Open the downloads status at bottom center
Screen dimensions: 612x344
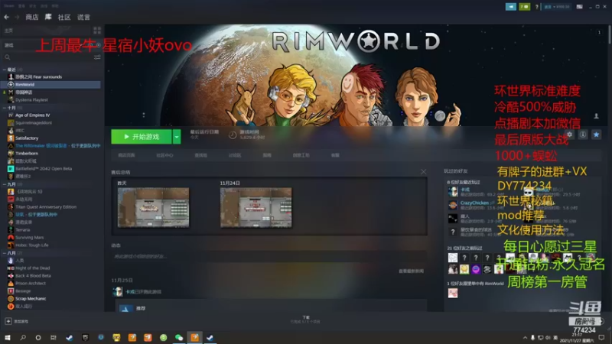pos(305,320)
